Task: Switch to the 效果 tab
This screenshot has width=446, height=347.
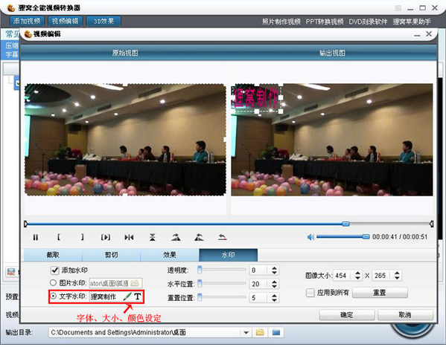Action: (x=170, y=255)
